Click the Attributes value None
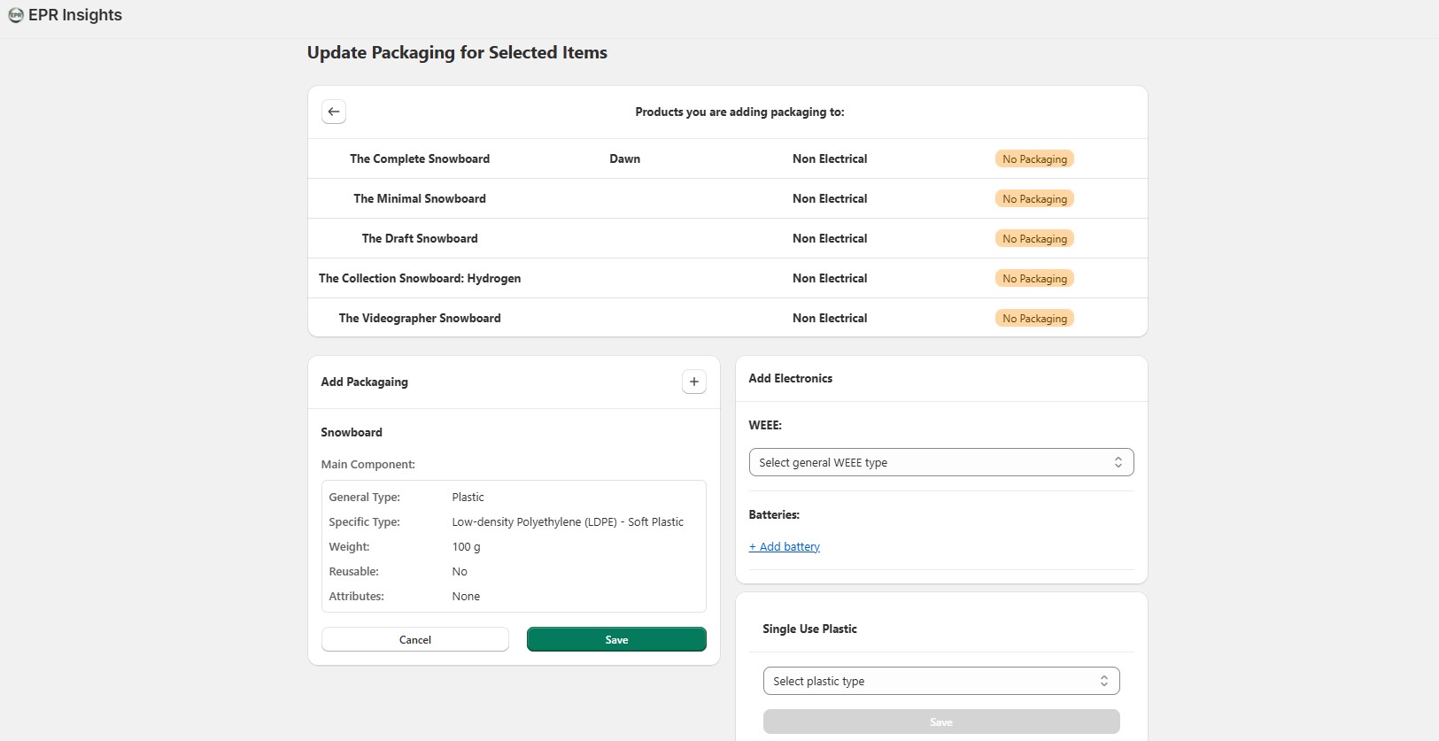The image size is (1439, 741). (x=466, y=596)
